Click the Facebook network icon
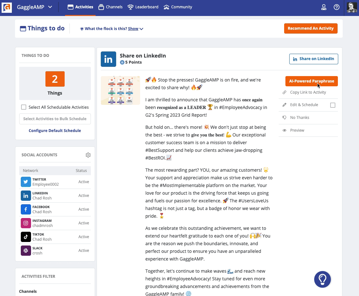 click(x=26, y=209)
